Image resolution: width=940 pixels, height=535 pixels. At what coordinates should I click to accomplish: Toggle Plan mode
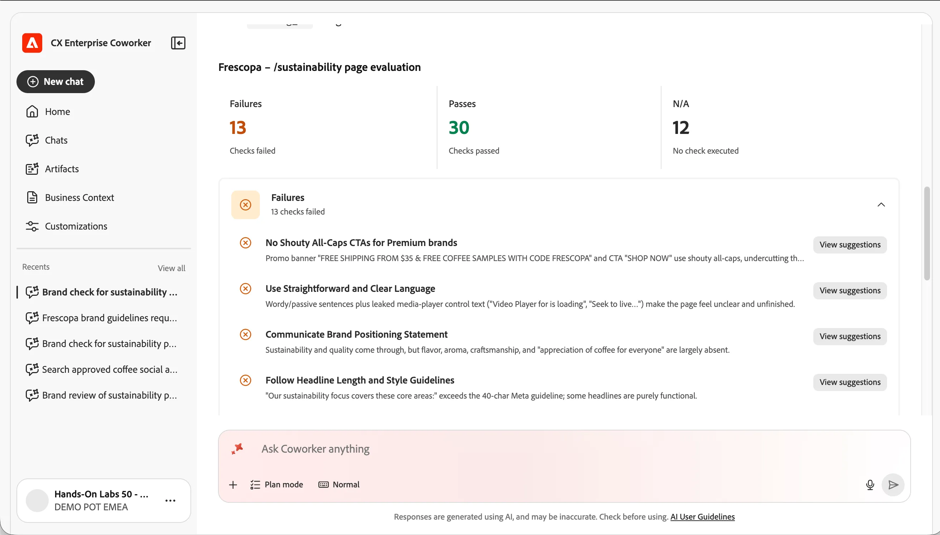pyautogui.click(x=276, y=485)
